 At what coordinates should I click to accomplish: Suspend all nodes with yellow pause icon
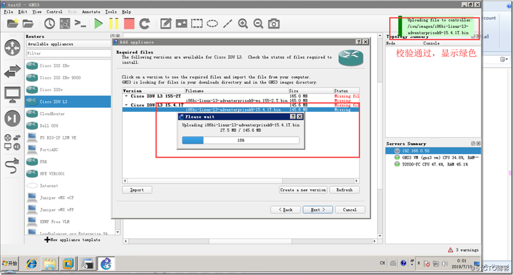[114, 24]
